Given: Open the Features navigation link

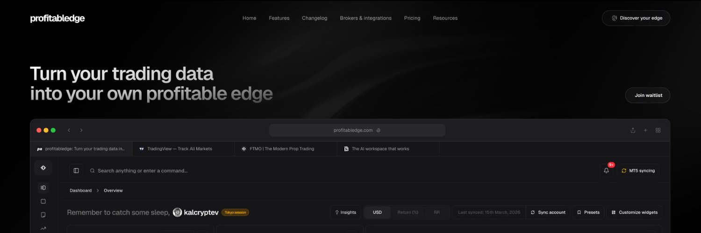Looking at the screenshot, I should pos(279,18).
